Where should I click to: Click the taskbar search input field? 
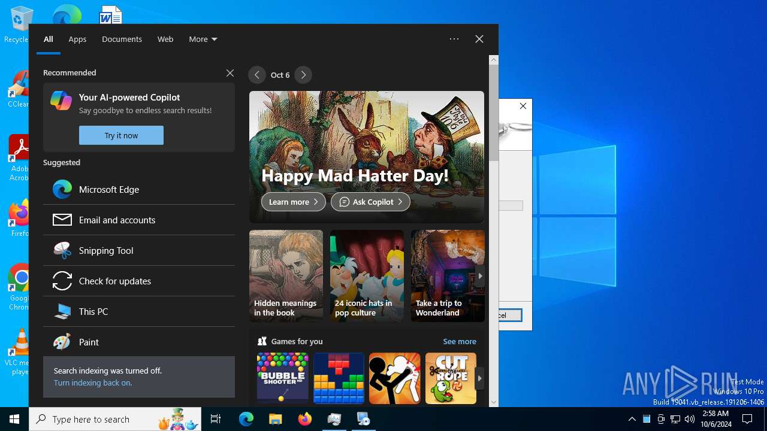115,419
